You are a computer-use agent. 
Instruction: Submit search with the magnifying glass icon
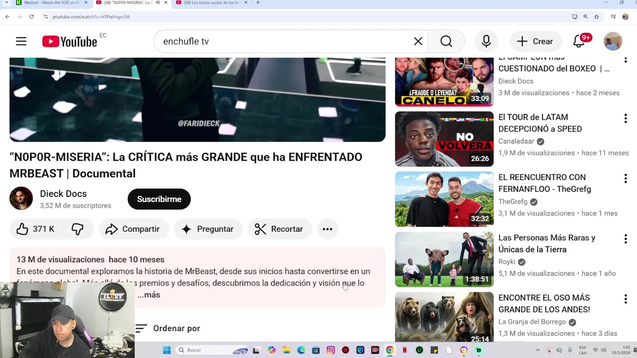(x=446, y=41)
